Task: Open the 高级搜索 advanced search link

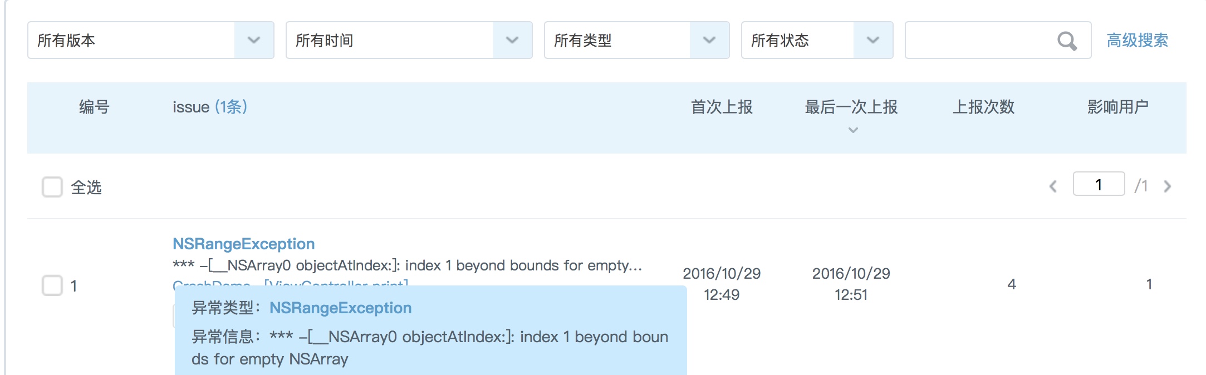Action: [1137, 40]
